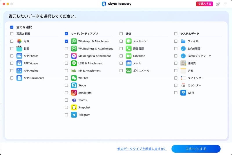Click the 'Safariブックマーク' label
The width and height of the screenshot is (232, 155).
click(199, 56)
